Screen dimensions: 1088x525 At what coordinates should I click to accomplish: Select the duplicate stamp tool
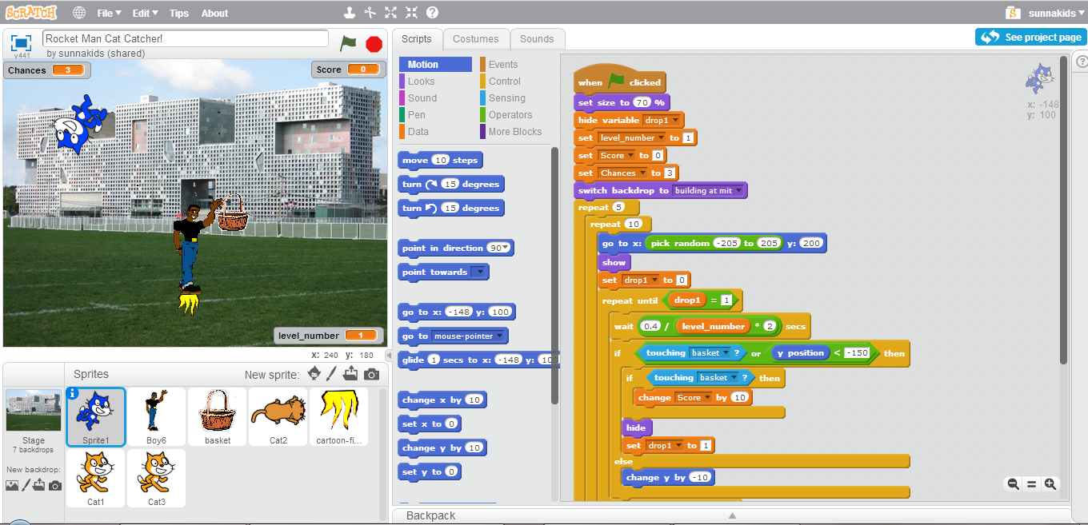tap(349, 13)
